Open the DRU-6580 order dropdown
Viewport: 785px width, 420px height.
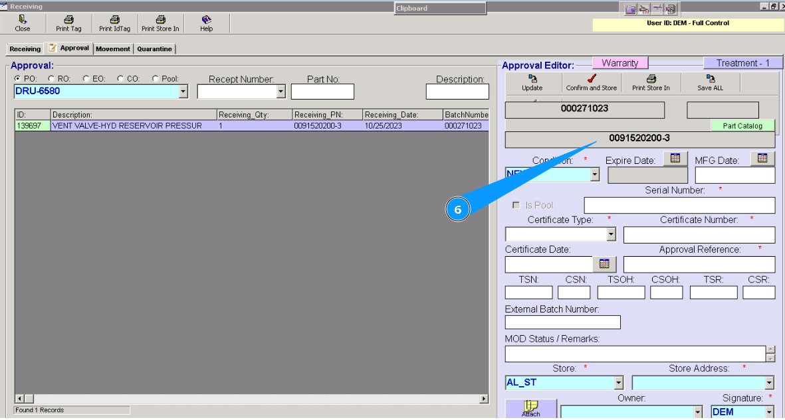pyautogui.click(x=183, y=92)
